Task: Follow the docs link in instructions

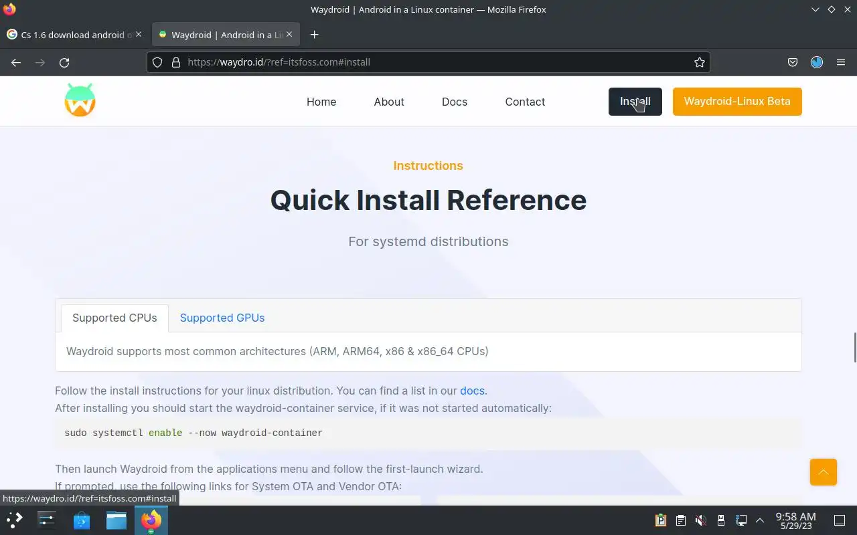Action: 472,391
